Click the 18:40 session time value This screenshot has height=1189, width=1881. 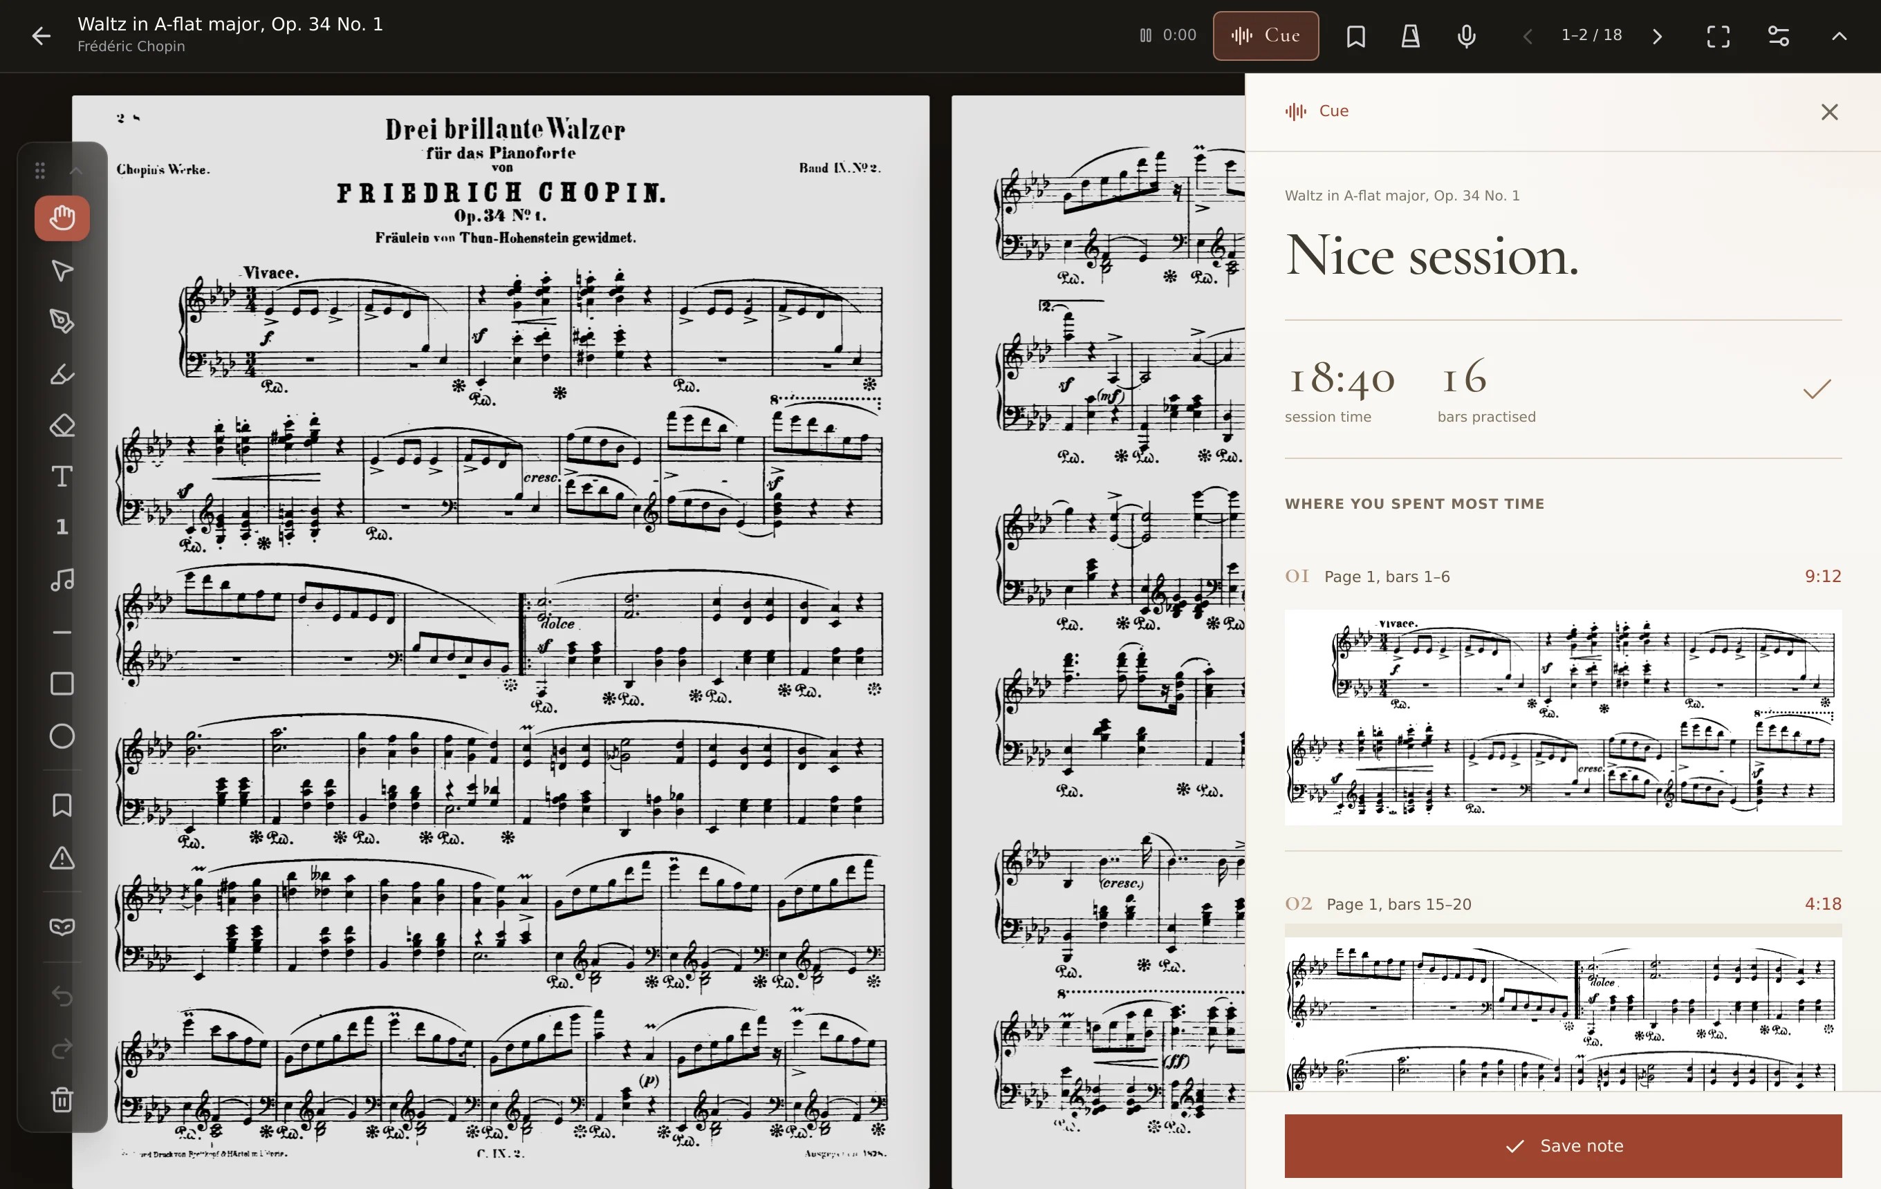coord(1340,379)
